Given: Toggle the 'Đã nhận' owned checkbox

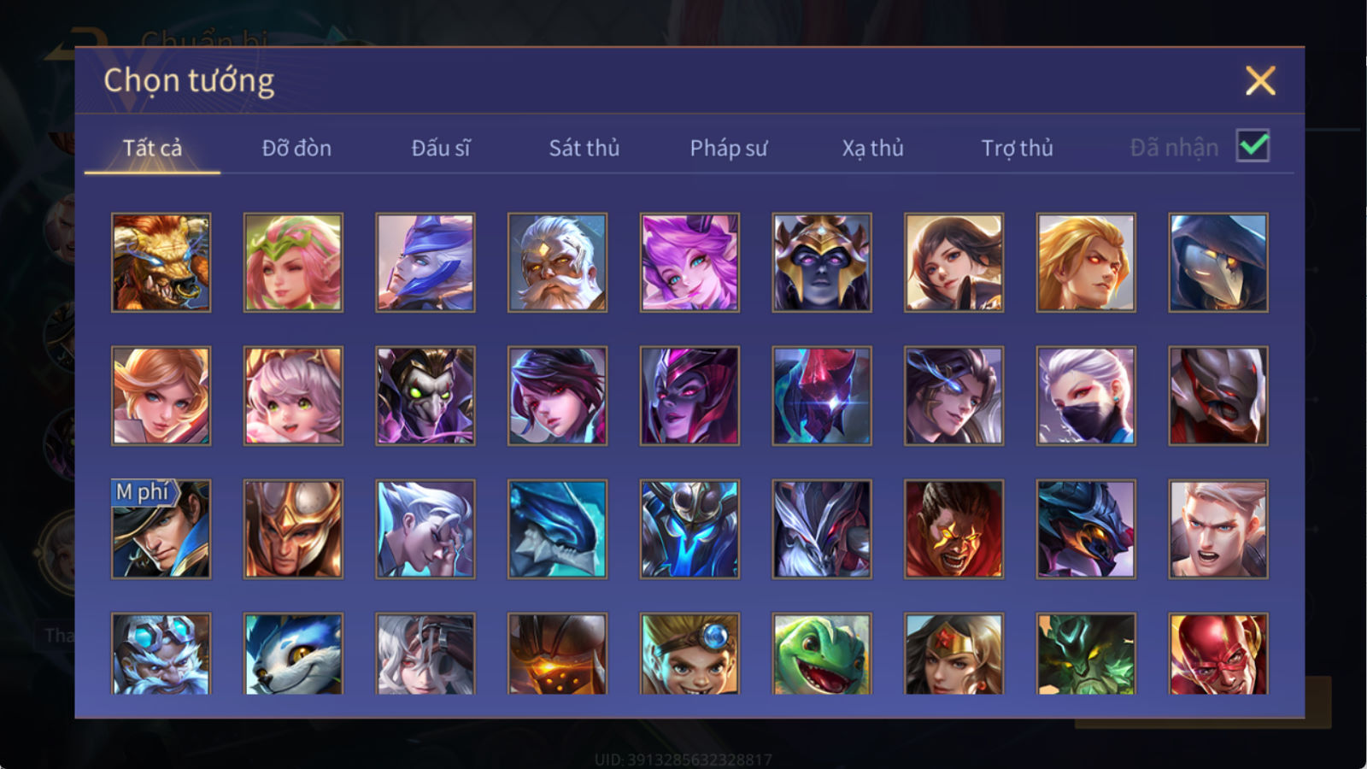Looking at the screenshot, I should click(x=1253, y=146).
